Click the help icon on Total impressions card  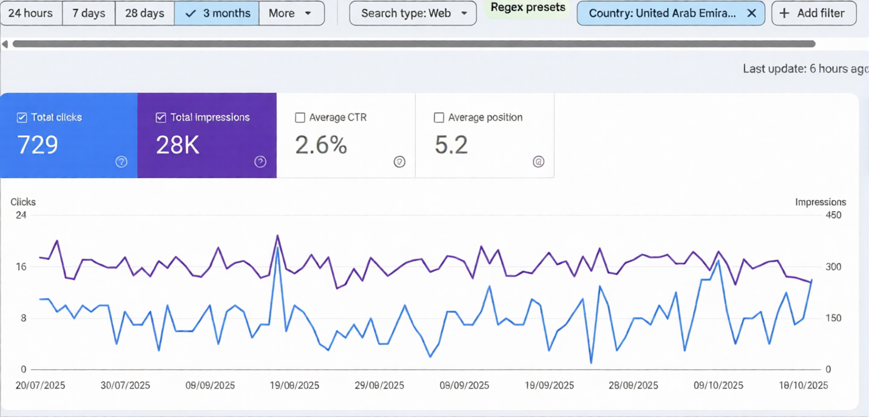pyautogui.click(x=260, y=162)
